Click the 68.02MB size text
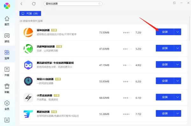 (104, 98)
